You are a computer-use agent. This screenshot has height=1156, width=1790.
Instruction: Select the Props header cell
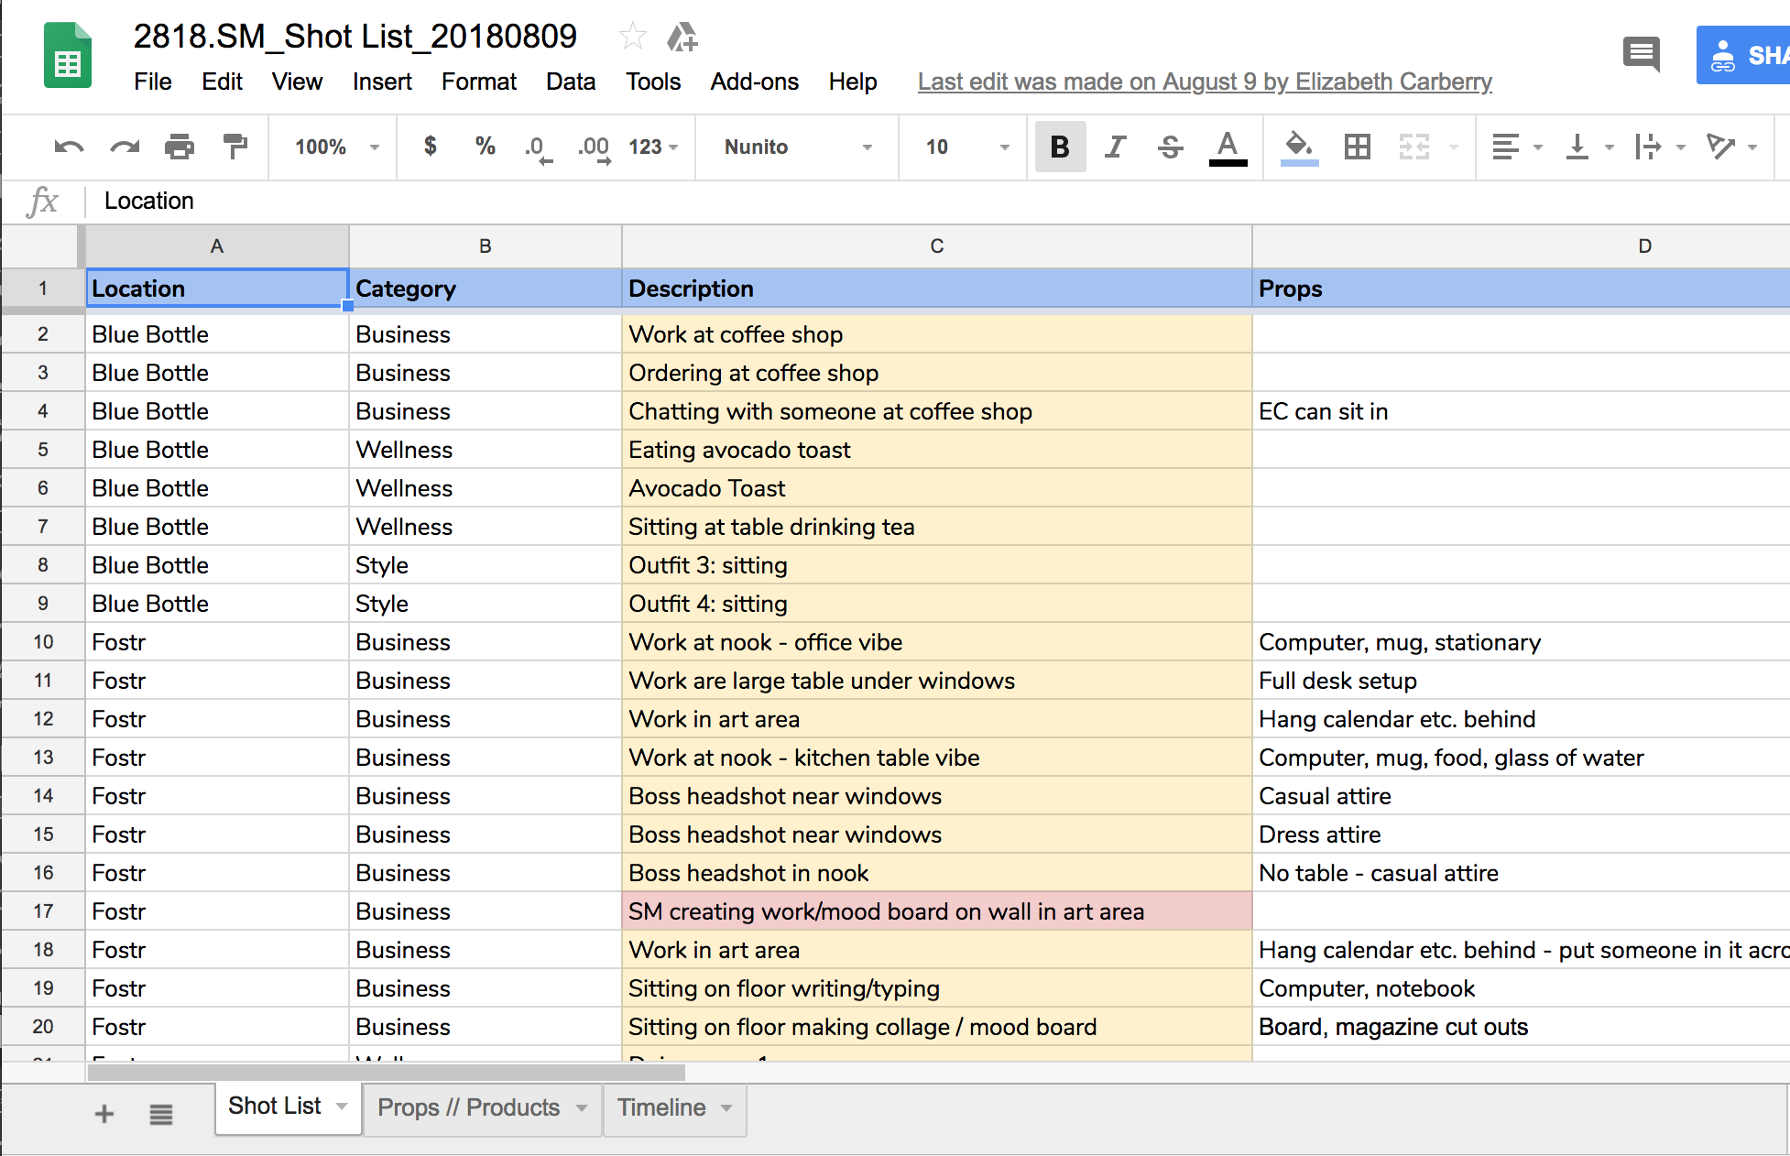point(1521,289)
